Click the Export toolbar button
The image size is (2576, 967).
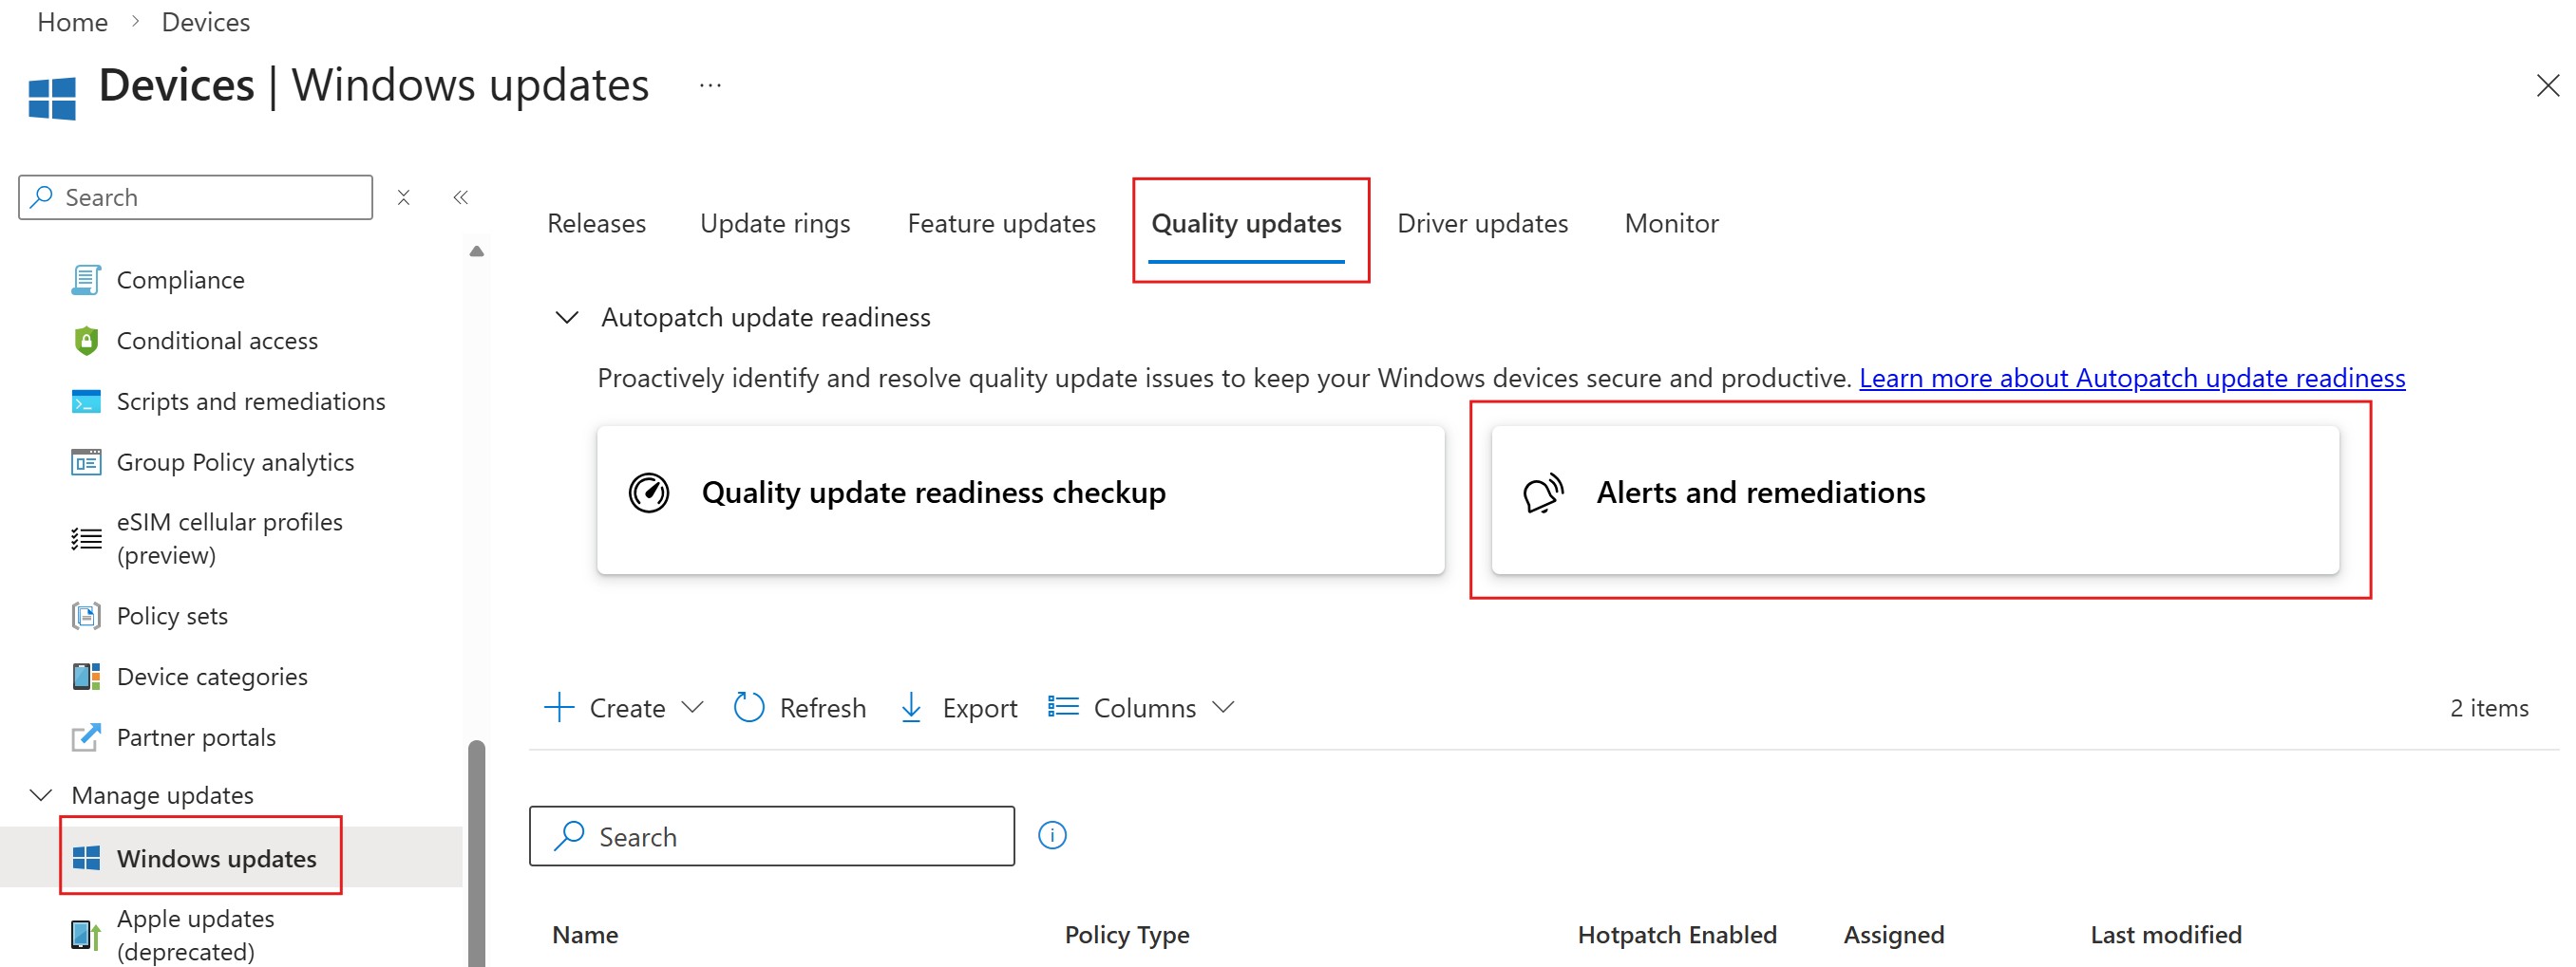(958, 708)
